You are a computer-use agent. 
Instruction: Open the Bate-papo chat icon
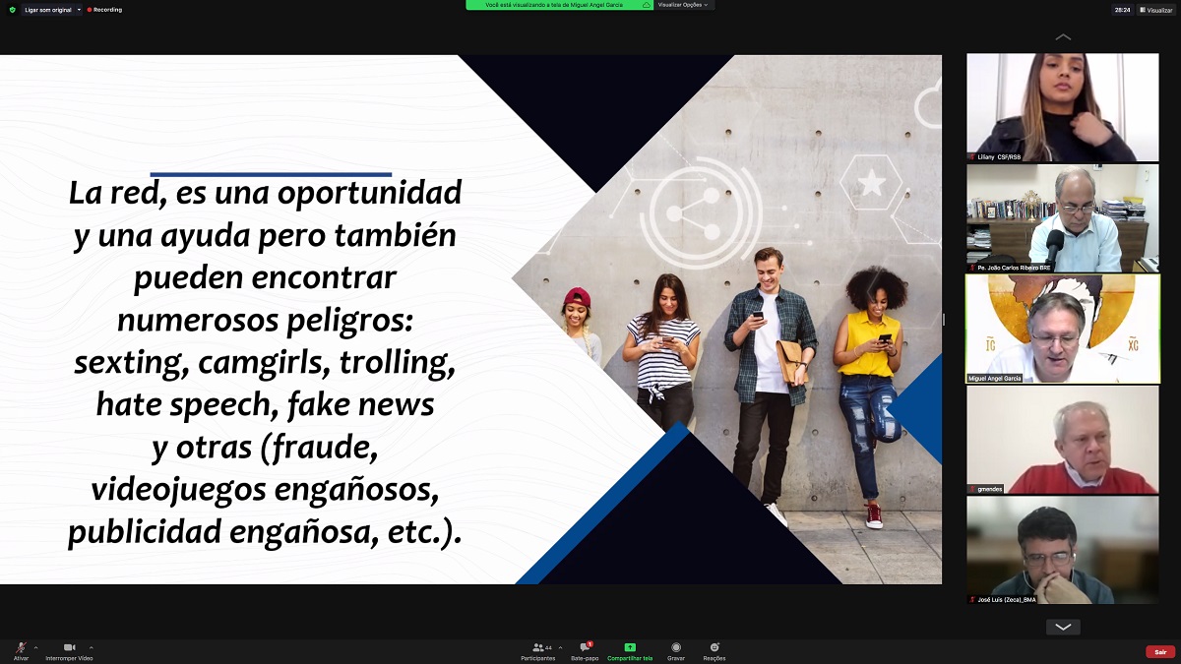[585, 650]
